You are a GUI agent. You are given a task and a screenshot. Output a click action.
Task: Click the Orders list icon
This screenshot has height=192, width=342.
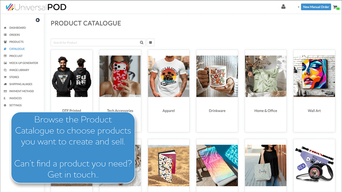pyautogui.click(x=5, y=35)
